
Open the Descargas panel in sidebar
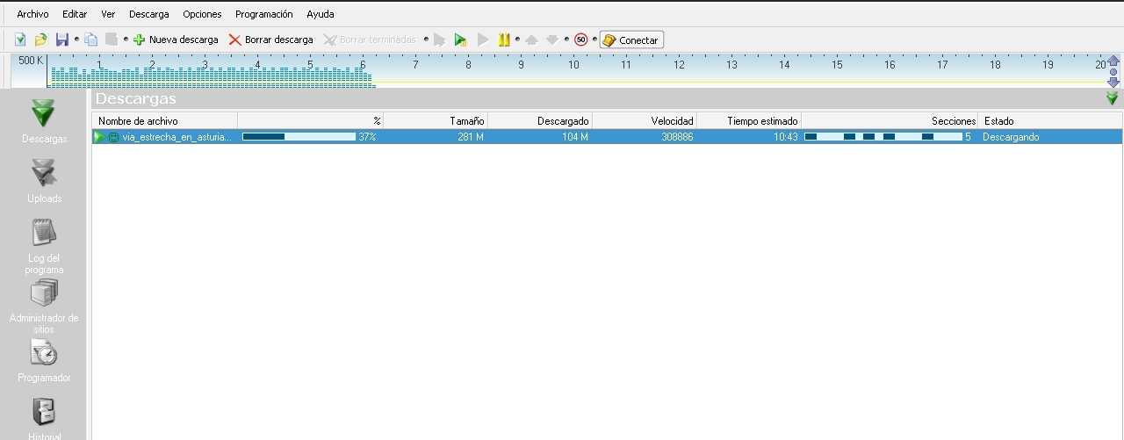click(44, 120)
